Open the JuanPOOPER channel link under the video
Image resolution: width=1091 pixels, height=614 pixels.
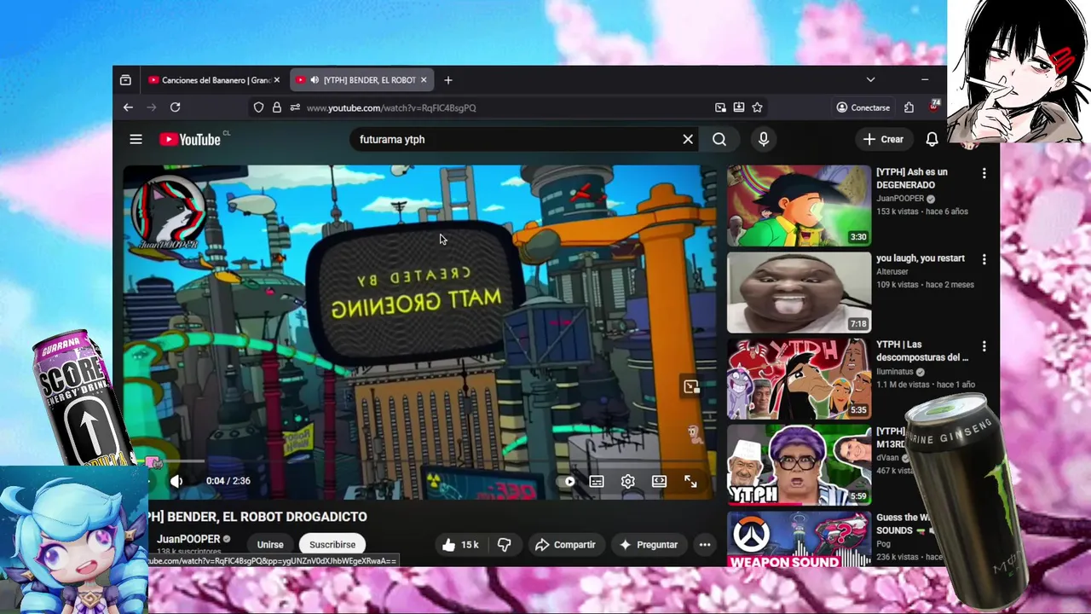188,539
